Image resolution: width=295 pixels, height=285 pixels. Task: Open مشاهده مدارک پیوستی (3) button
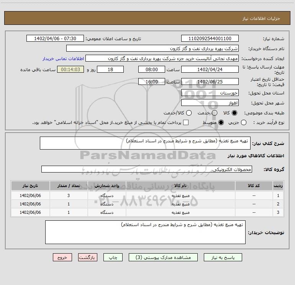(x=163, y=257)
